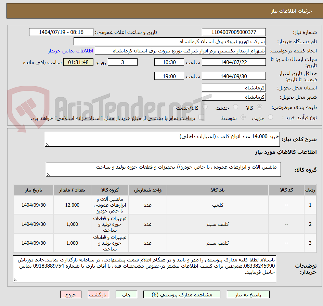This screenshot has height=306, width=323.
Task: Select the جزیي purchase process radio button
Action: tap(270, 117)
